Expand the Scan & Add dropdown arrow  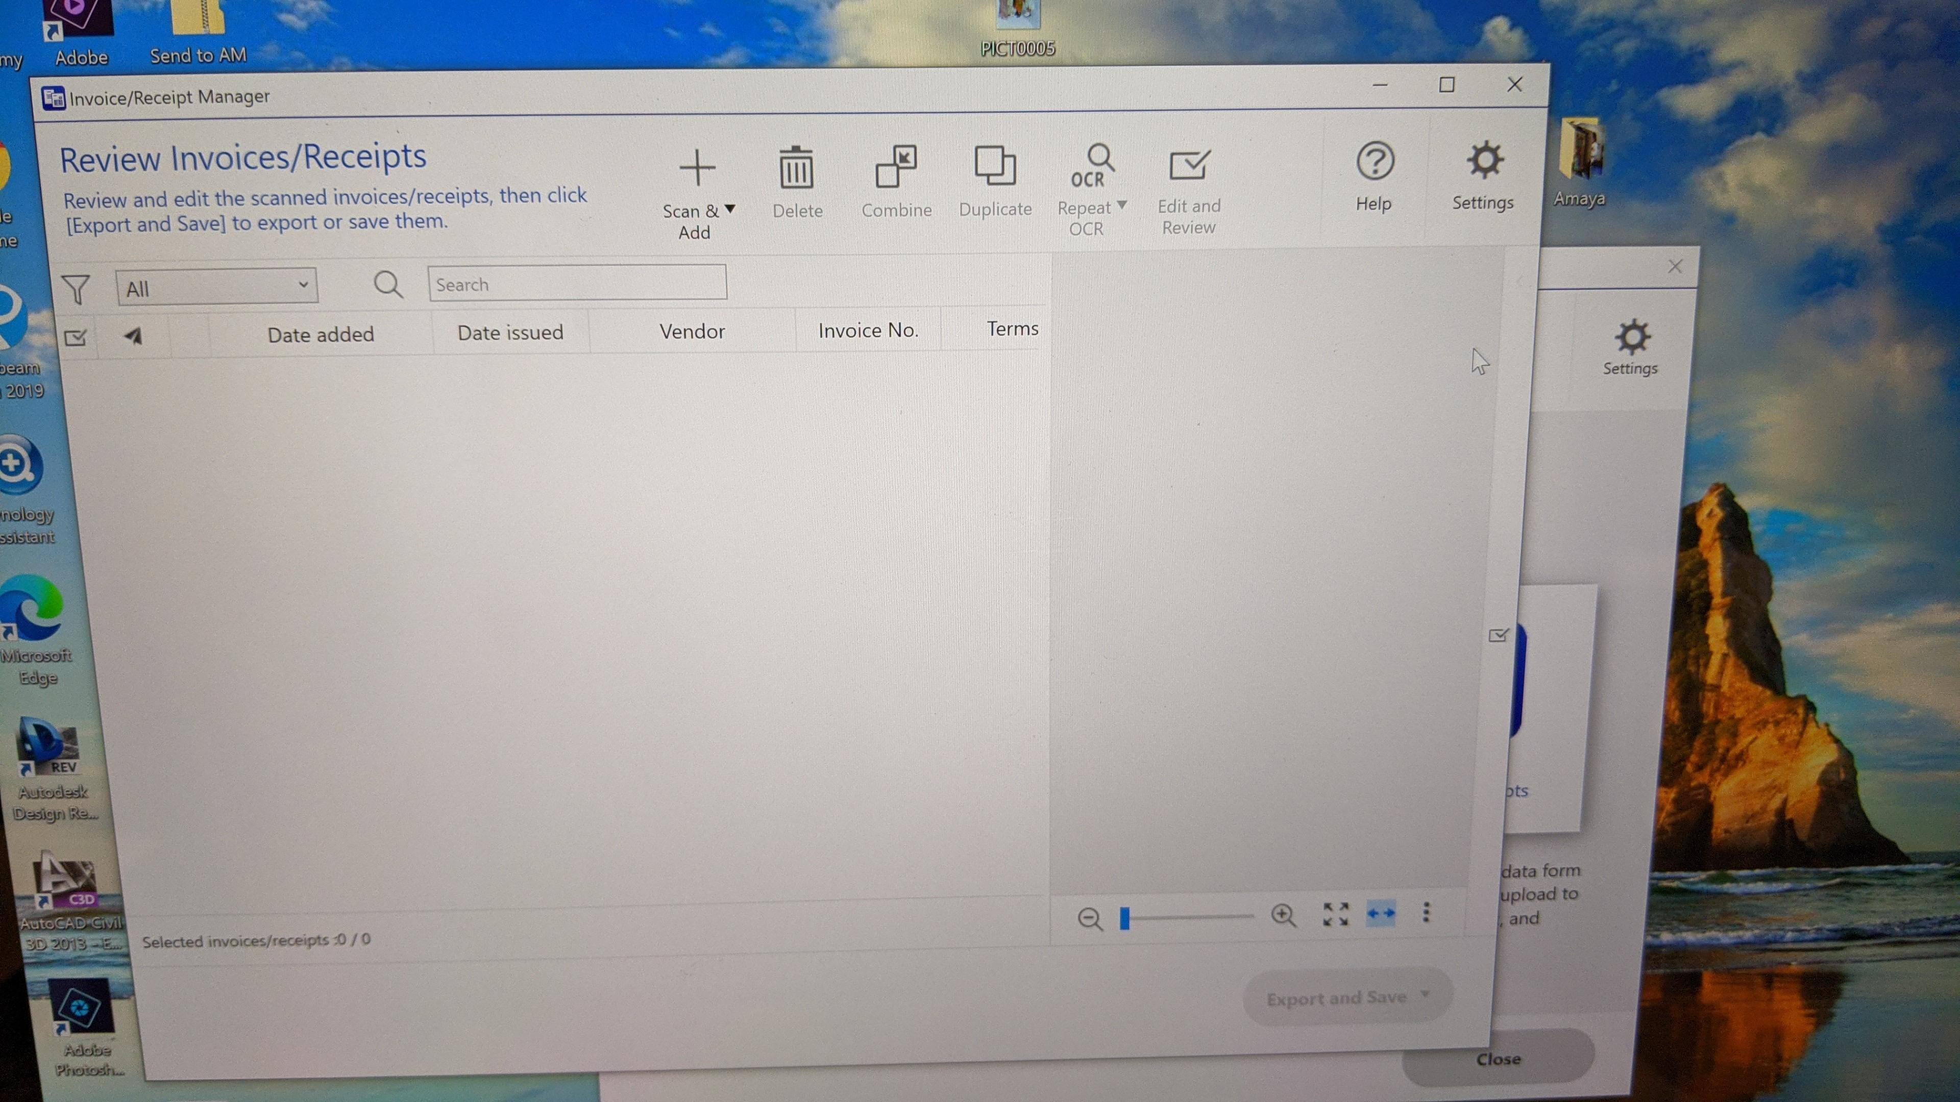(x=730, y=208)
